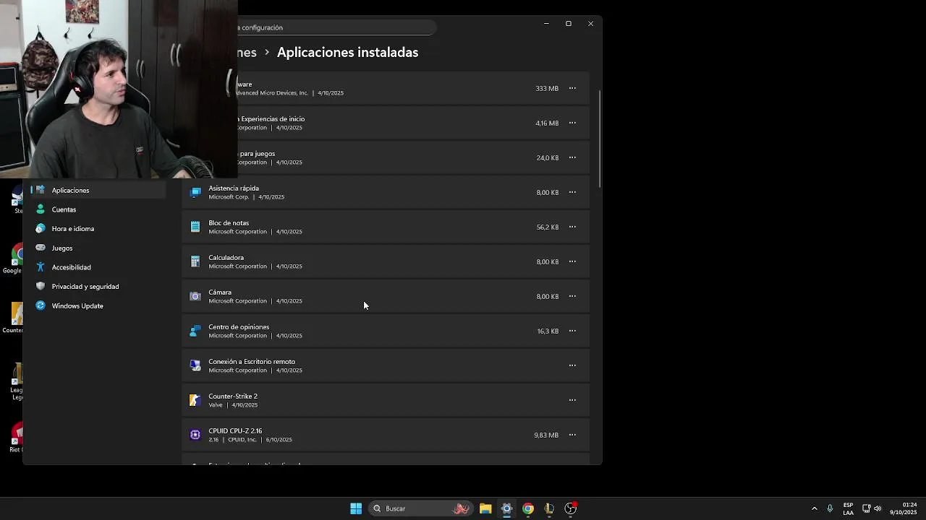926x520 pixels.
Task: Click the Windows Update sync icon
Action: tap(41, 305)
